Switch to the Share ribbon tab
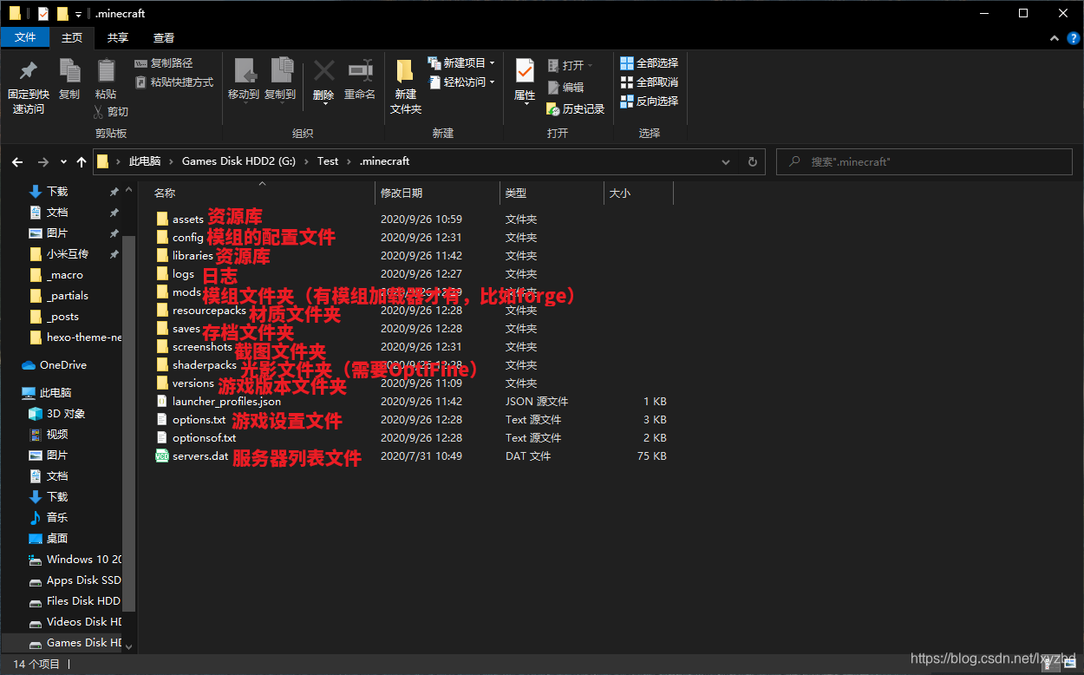Screen dimensions: 1084x675 point(118,37)
